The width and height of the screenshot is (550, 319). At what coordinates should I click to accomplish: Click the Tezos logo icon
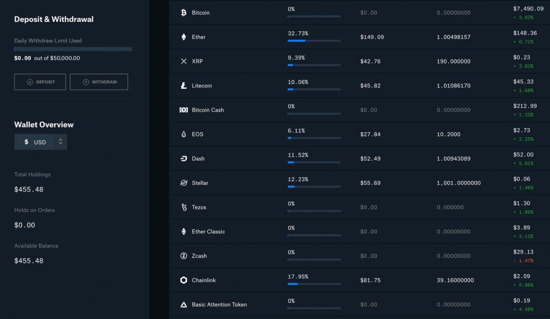tap(184, 207)
